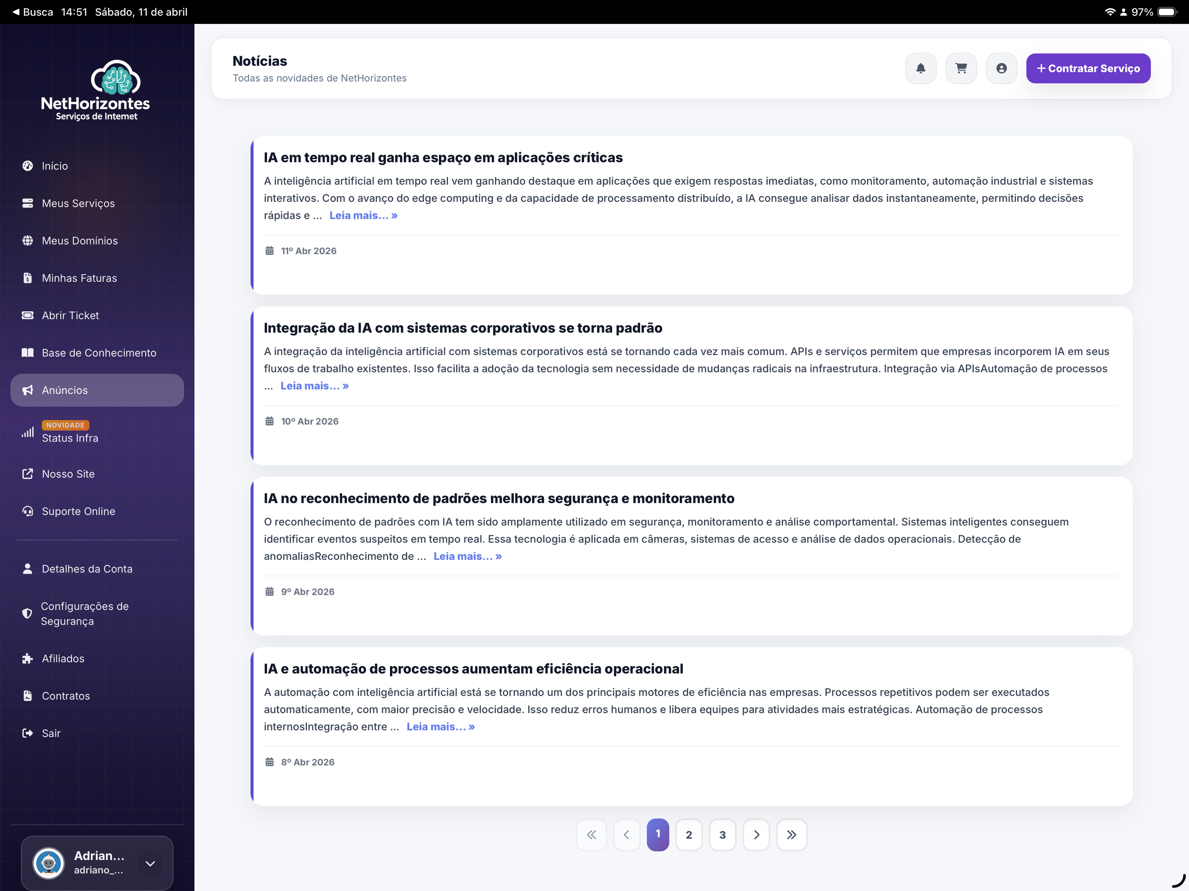Go to pagination page 3
1189x891 pixels.
tap(722, 834)
